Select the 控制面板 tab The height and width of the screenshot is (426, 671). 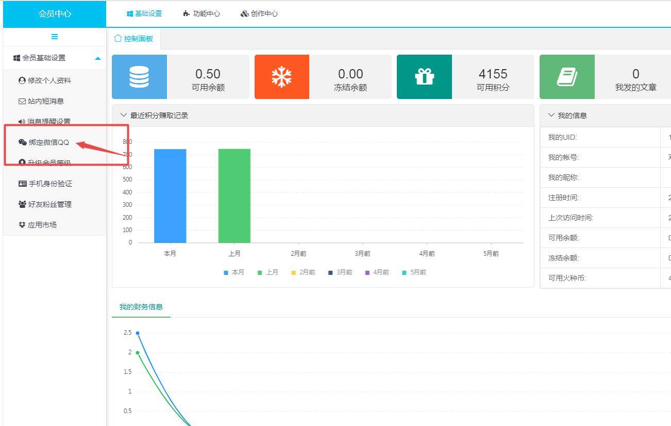point(134,39)
